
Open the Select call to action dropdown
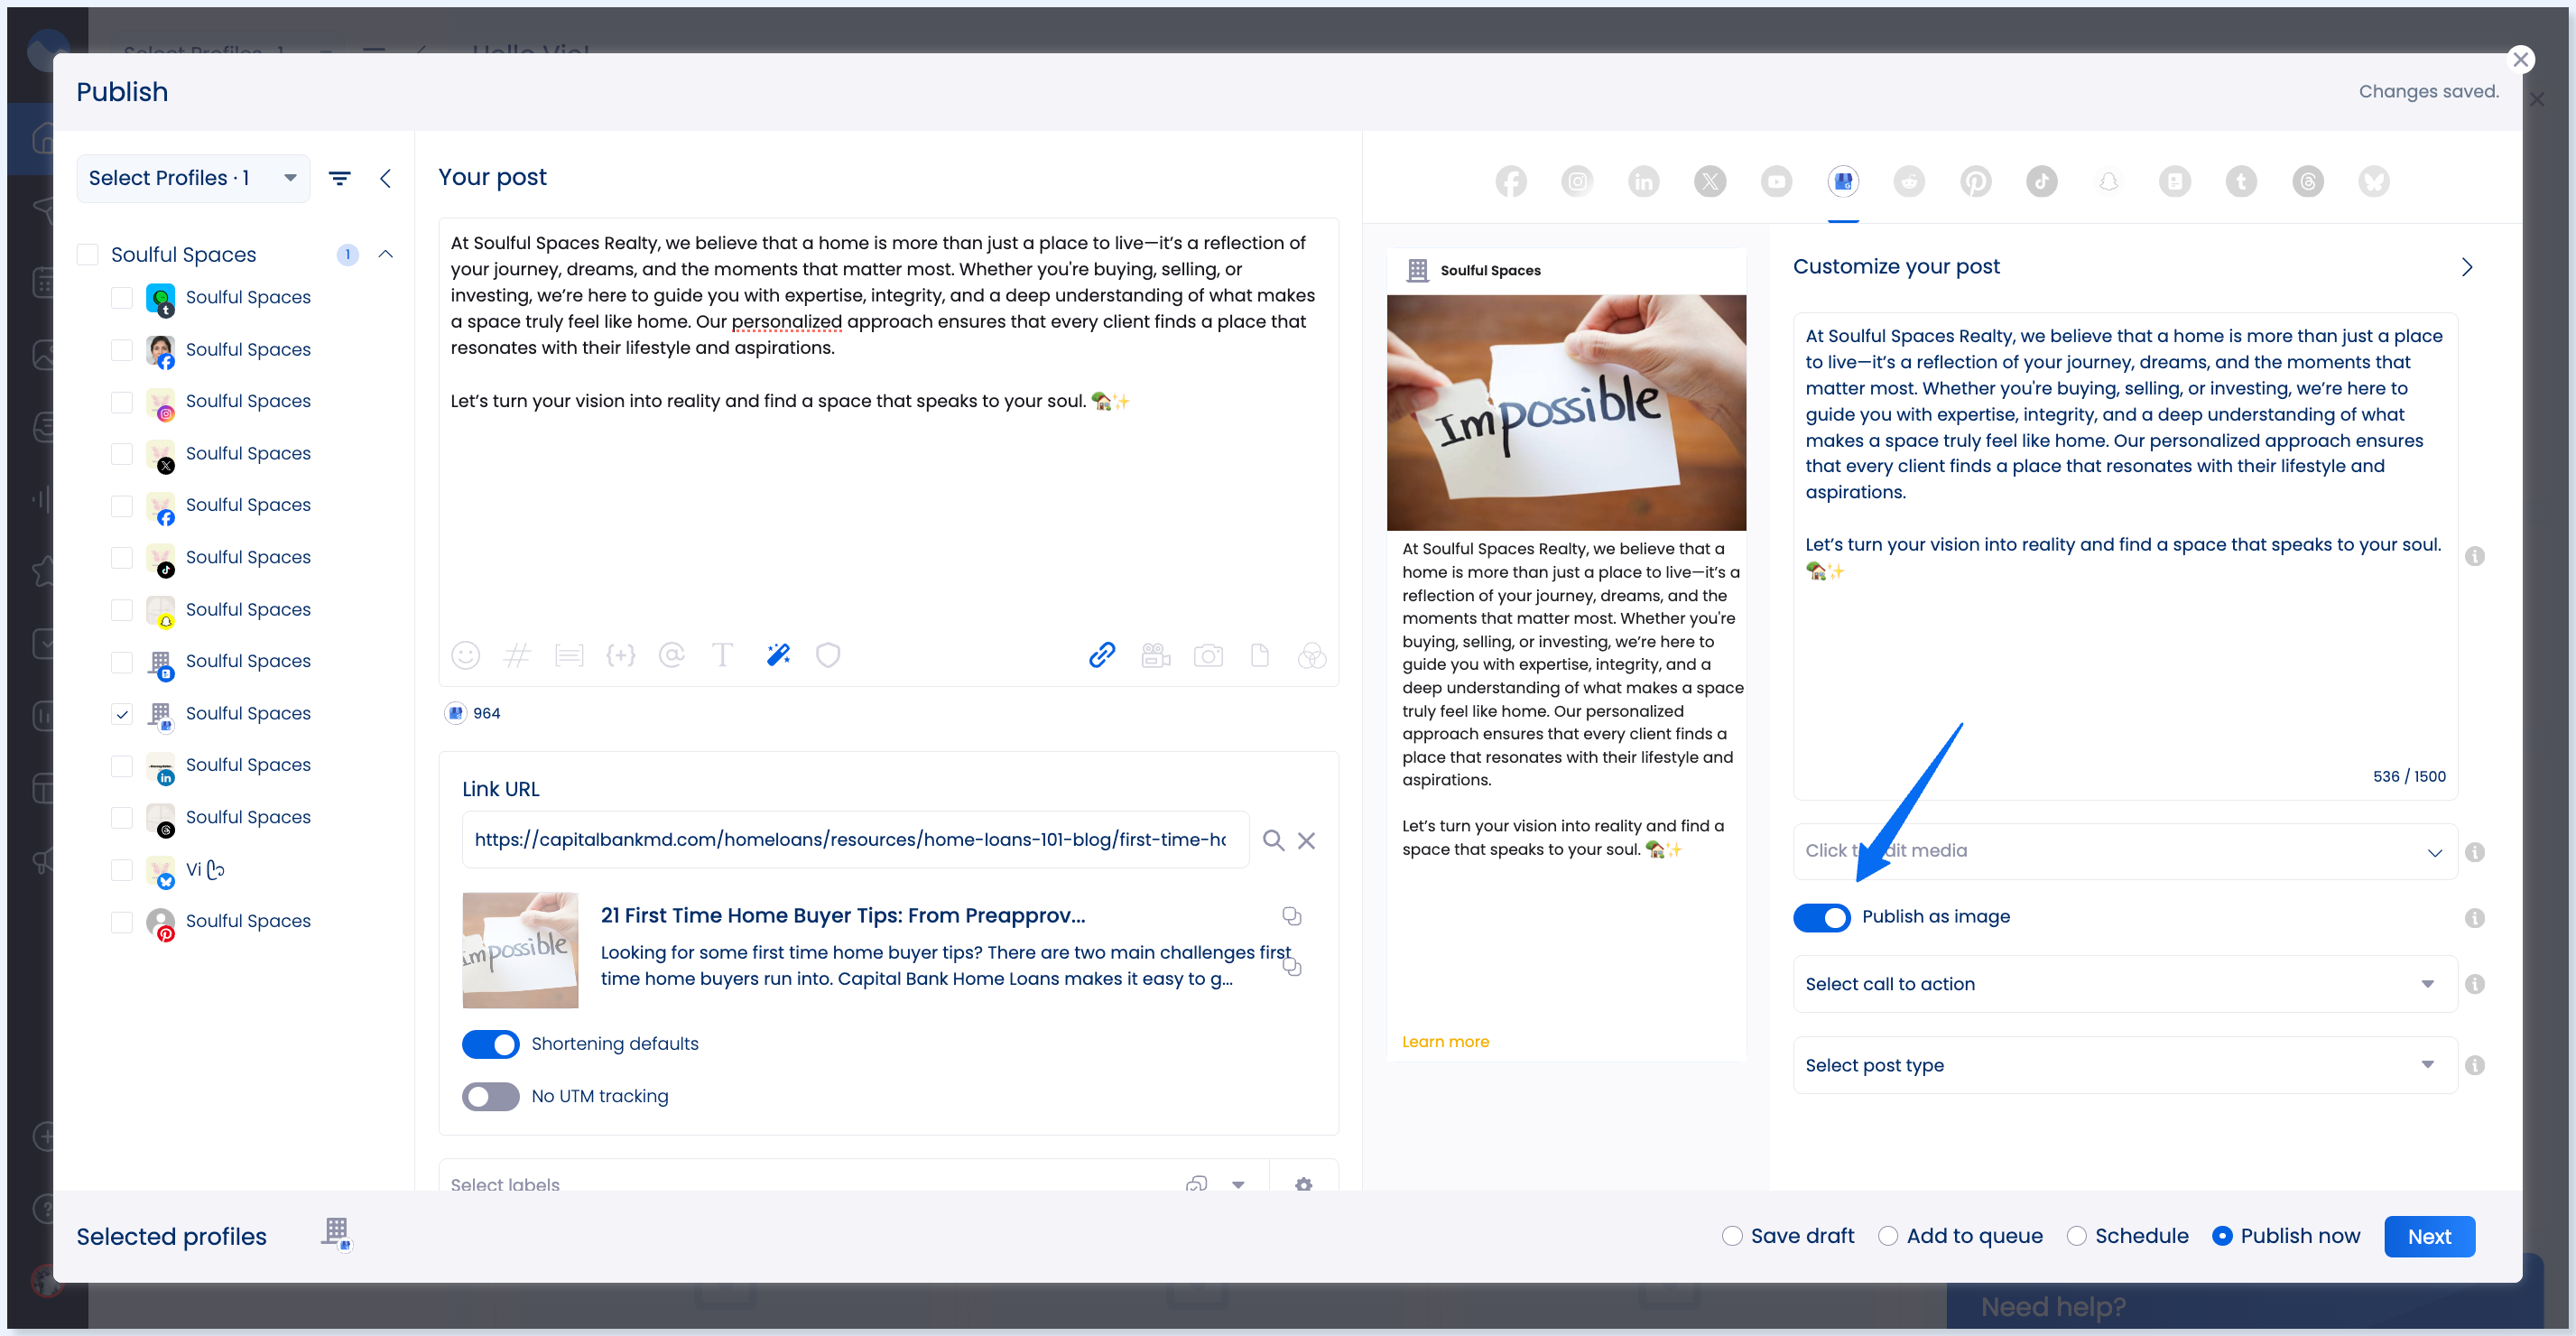pos(2125,984)
